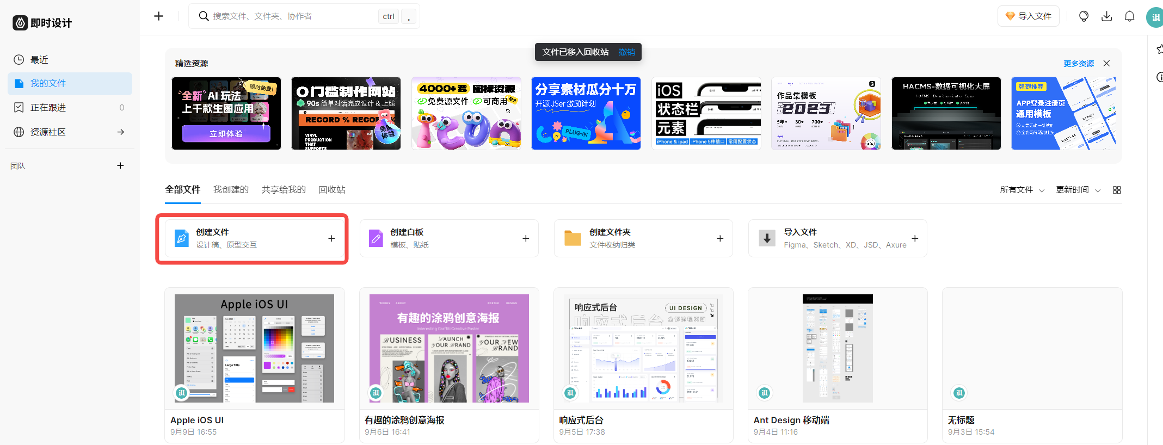Click the purple 创建白板 icon

click(x=376, y=238)
